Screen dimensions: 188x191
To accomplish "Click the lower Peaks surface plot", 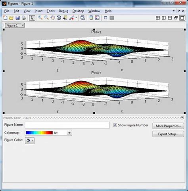I will pyautogui.click(x=97, y=90).
